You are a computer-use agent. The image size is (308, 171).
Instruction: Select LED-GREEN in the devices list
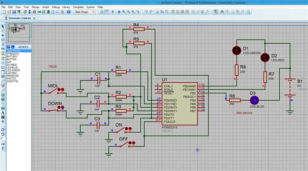(13, 70)
